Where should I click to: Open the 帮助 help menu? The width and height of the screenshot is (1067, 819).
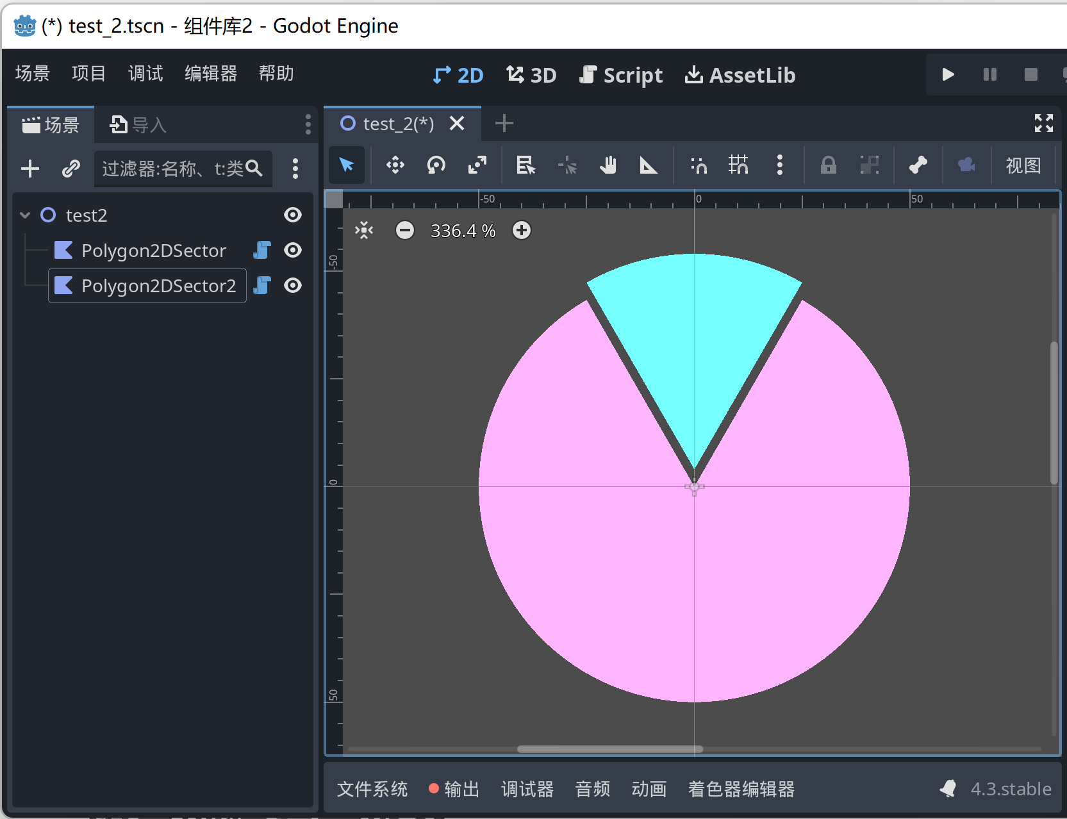[276, 74]
